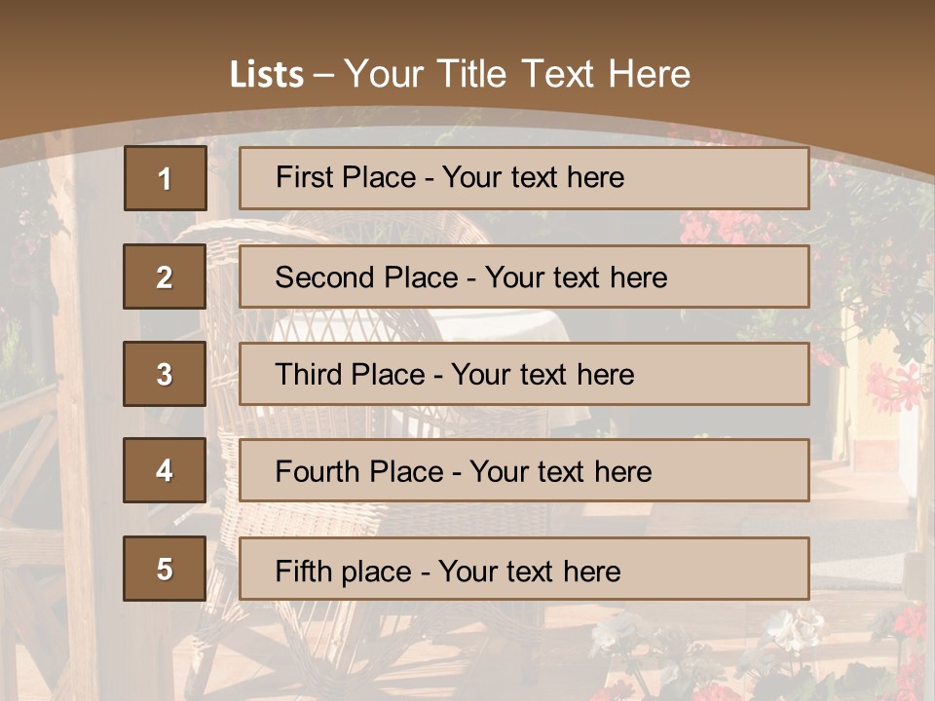Click the number 5 box
Screen dimensions: 935x701
165,569
